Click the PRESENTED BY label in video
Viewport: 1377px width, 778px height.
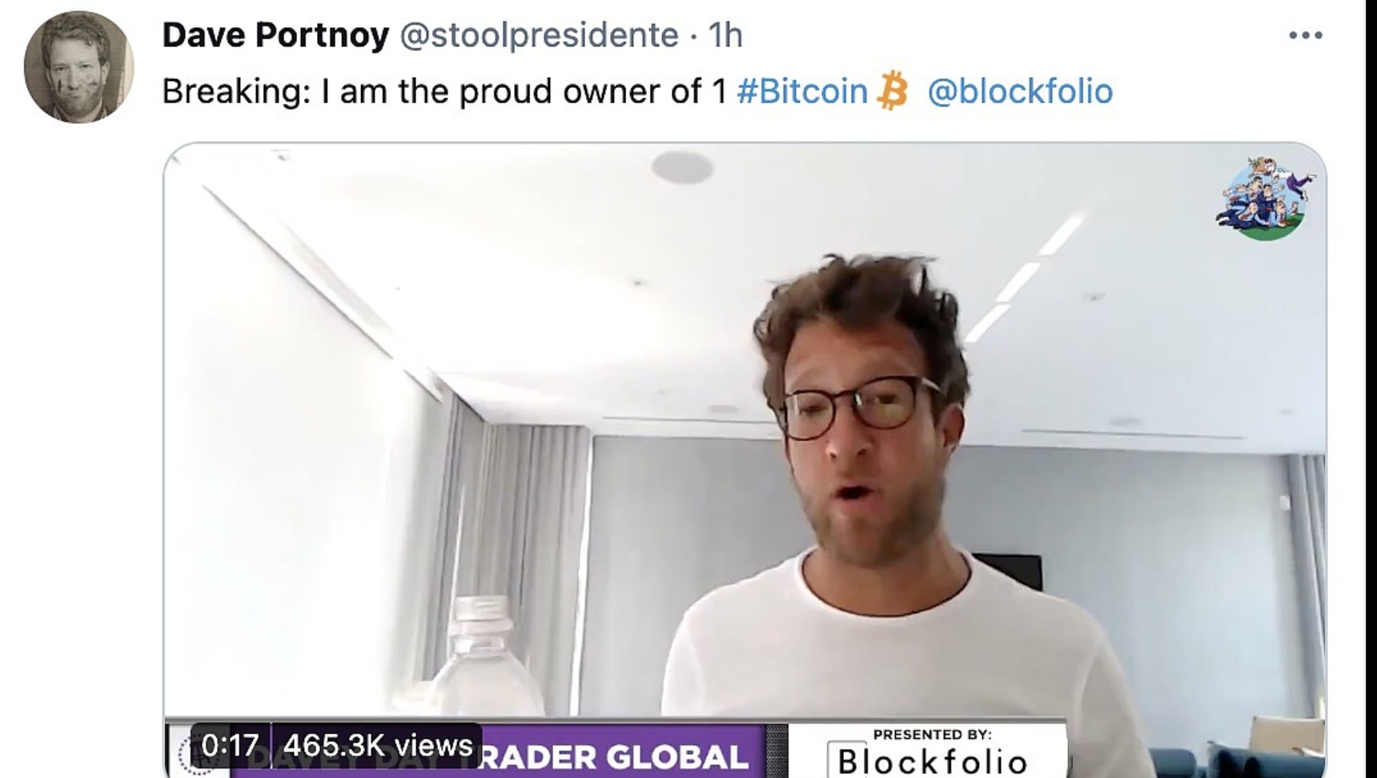click(933, 734)
